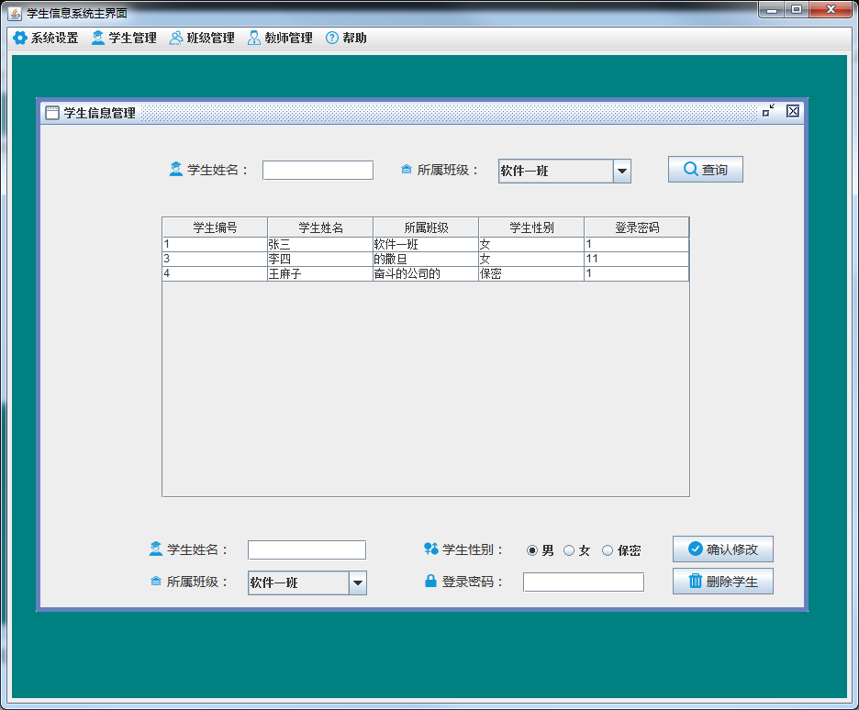Click the 删除学生 button
This screenshot has width=859, height=710.
(x=722, y=582)
